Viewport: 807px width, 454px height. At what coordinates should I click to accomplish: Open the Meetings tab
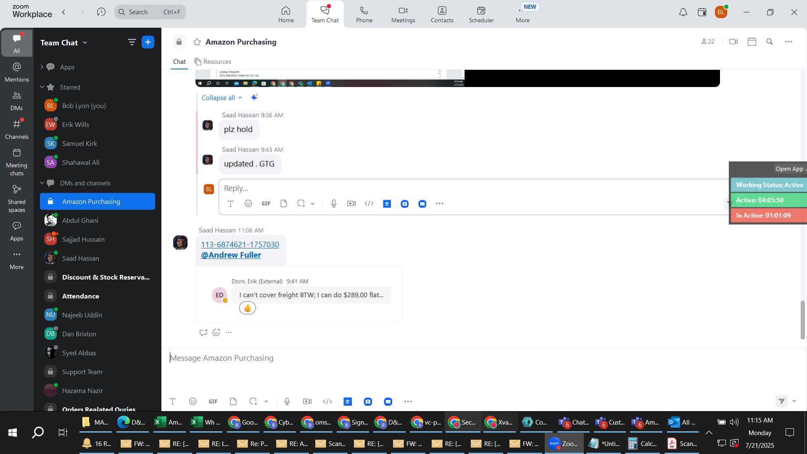point(403,14)
